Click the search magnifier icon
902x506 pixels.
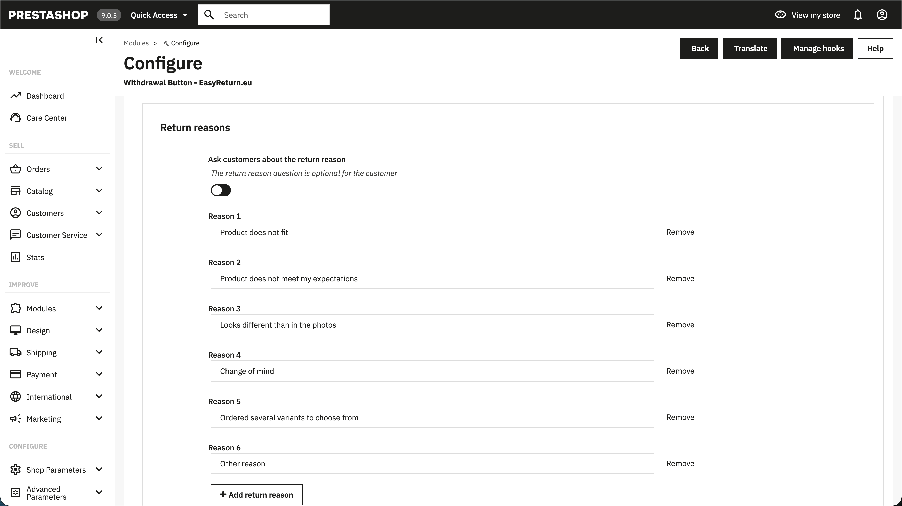[209, 15]
